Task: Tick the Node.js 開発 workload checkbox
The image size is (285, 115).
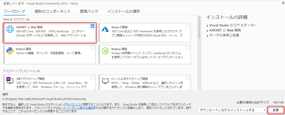Action: coord(188,48)
